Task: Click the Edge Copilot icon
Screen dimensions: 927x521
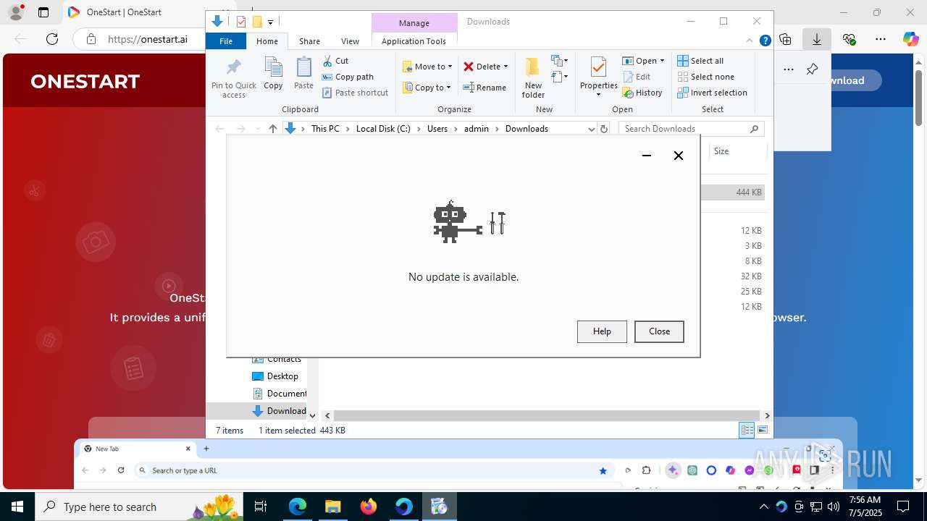Action: coord(911,39)
